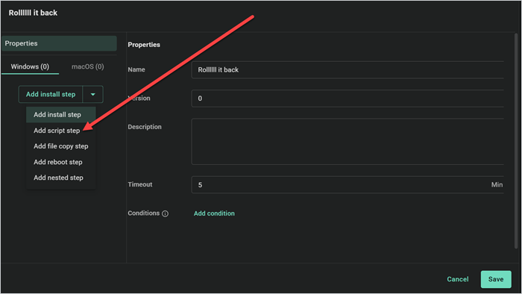Click the Version input field
Image resolution: width=522 pixels, height=294 pixels.
[348, 98]
